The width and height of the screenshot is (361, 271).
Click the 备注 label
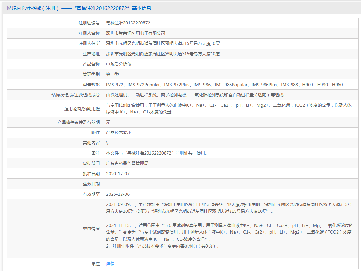tap(95, 153)
